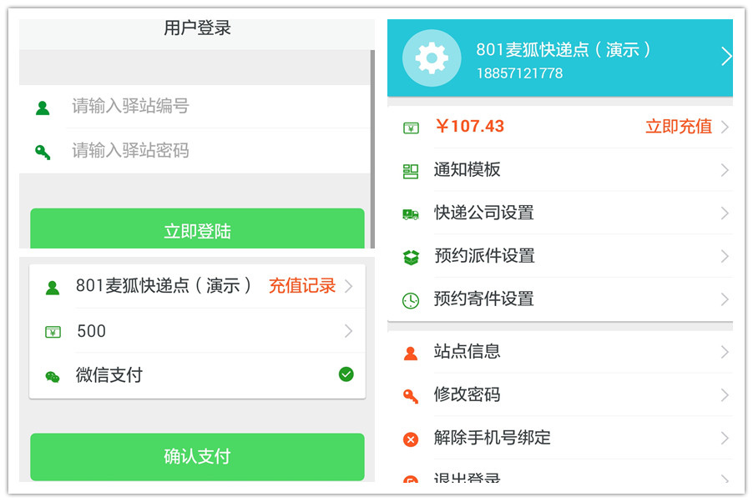Expand the 修改密码 row chevron
The width and height of the screenshot is (753, 502).
pyautogui.click(x=724, y=395)
